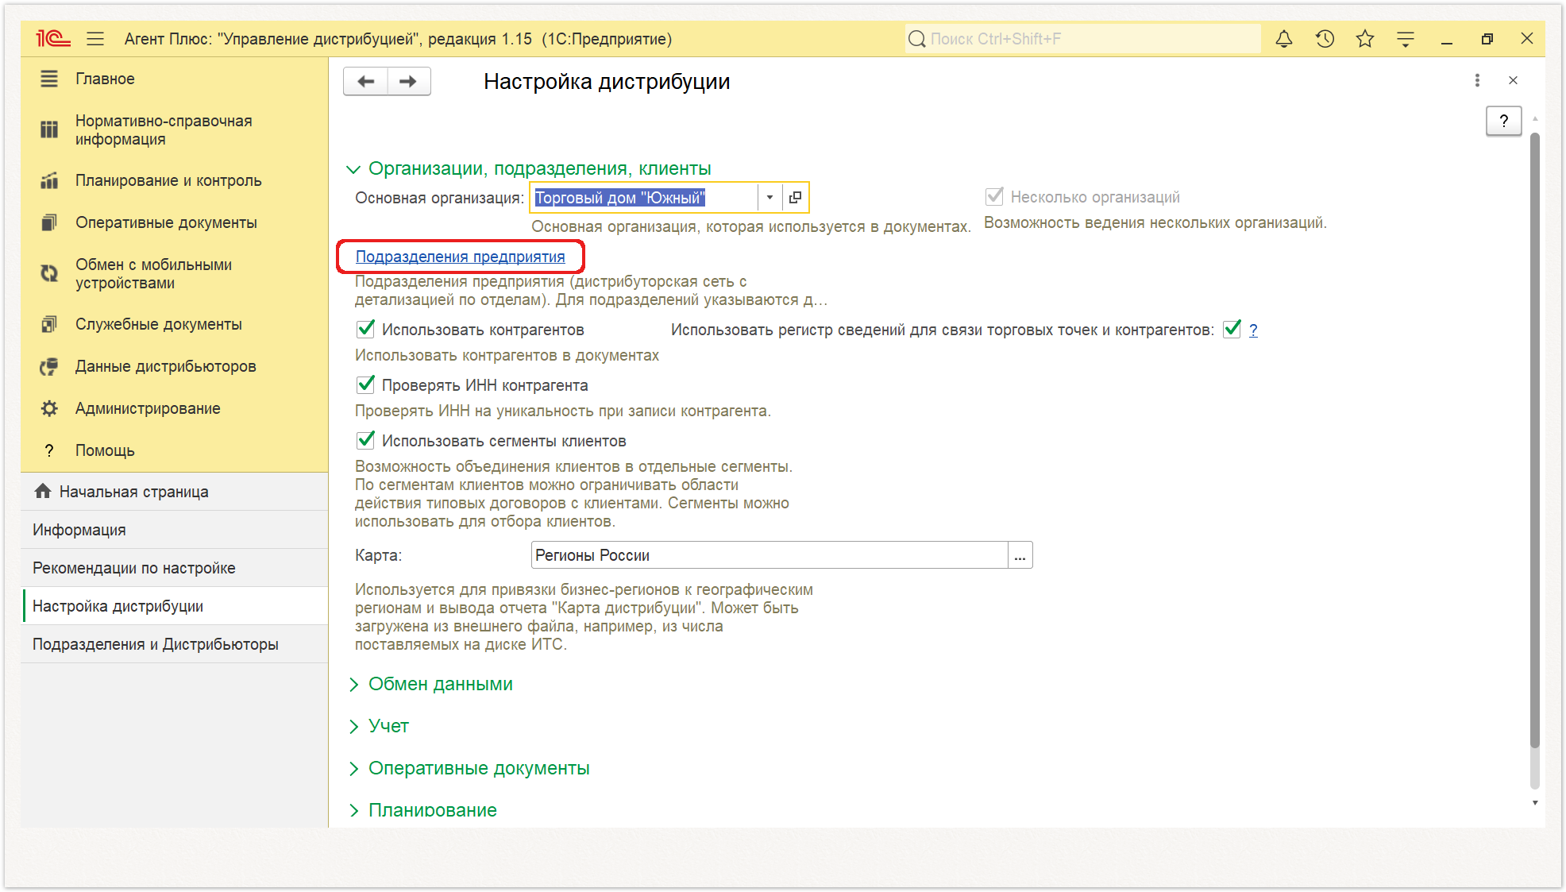This screenshot has height=892, width=1566.
Task: Collapse Организации, подразделения, клиенты section
Action: point(353,169)
